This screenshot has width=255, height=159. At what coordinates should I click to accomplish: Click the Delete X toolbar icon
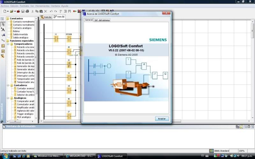click(x=46, y=11)
